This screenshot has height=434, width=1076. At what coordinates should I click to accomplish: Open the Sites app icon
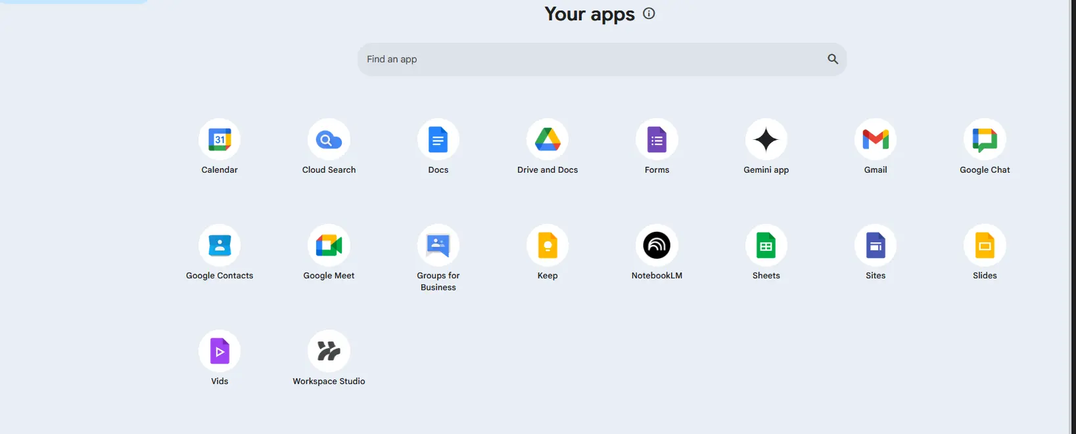coord(876,245)
